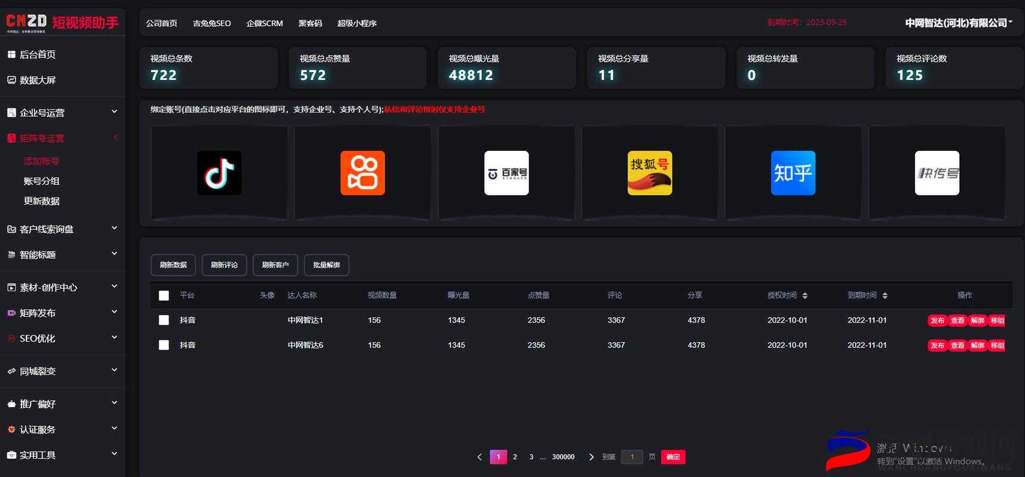The width and height of the screenshot is (1025, 477).
Task: Click the CNZD 短视频助手 logo
Action: 62,23
